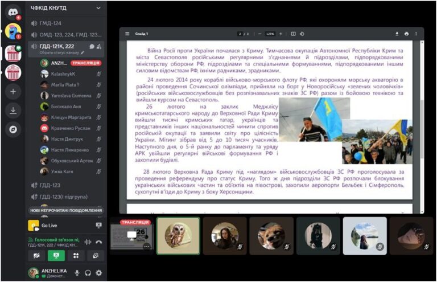
Task: Open the activities launcher button
Action: click(x=77, y=256)
